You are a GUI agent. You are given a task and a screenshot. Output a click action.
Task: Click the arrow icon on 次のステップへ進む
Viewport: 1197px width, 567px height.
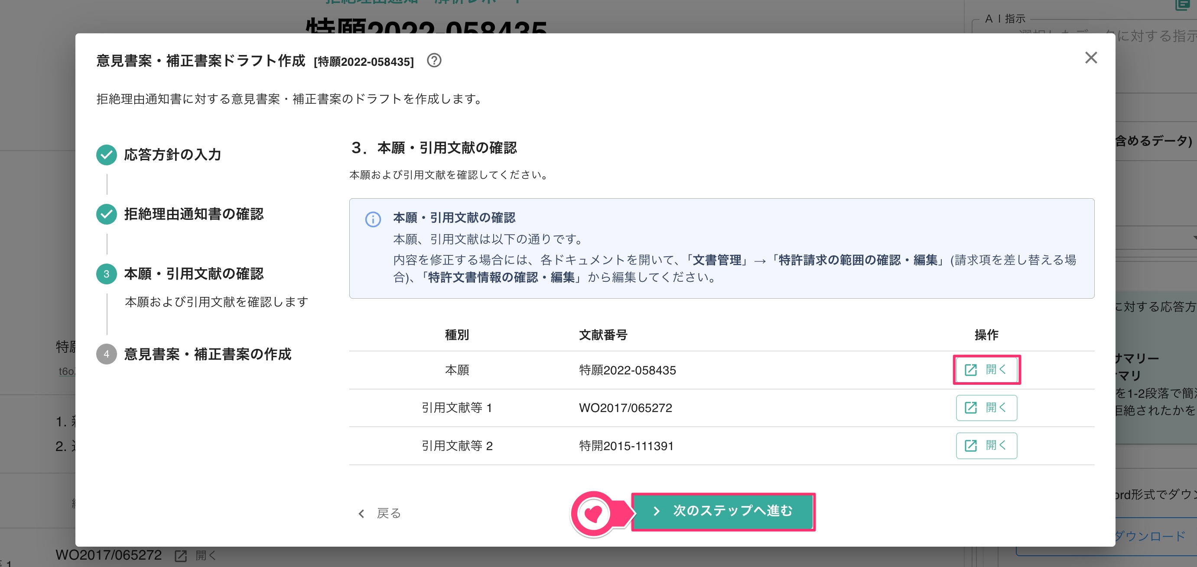(x=657, y=511)
